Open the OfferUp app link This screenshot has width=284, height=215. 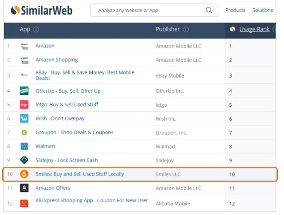68,91
